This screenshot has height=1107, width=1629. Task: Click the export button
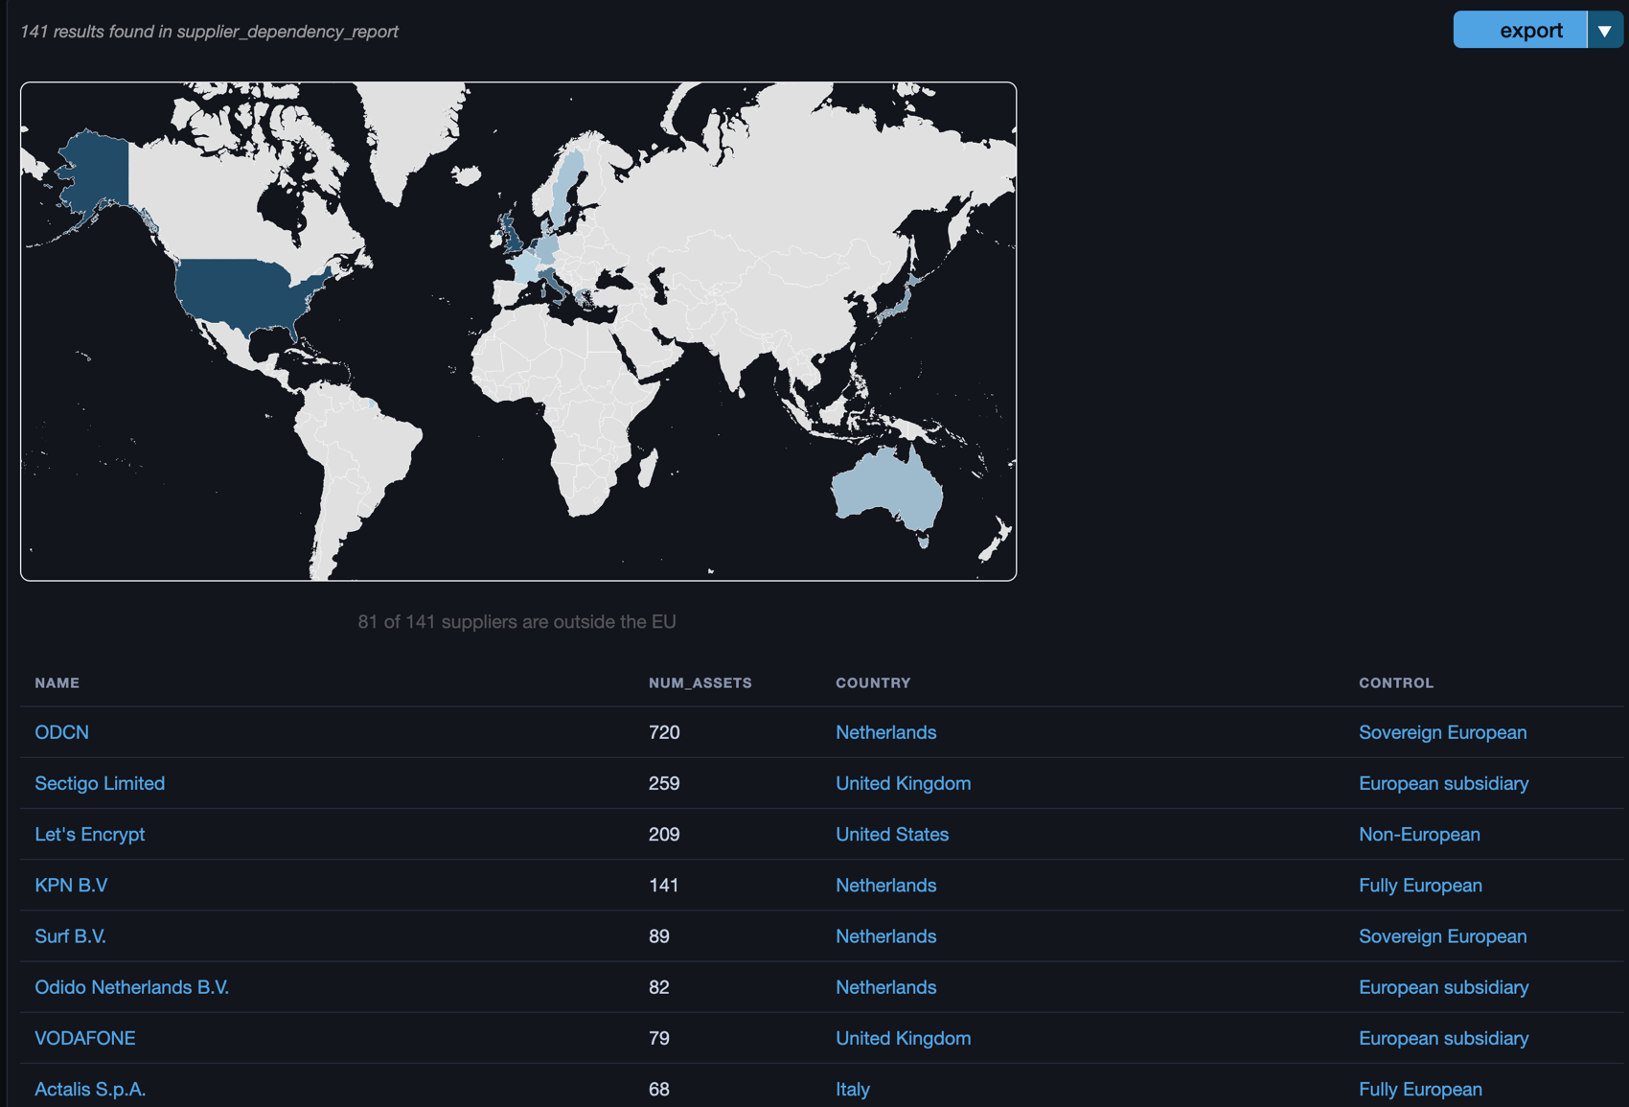point(1521,30)
